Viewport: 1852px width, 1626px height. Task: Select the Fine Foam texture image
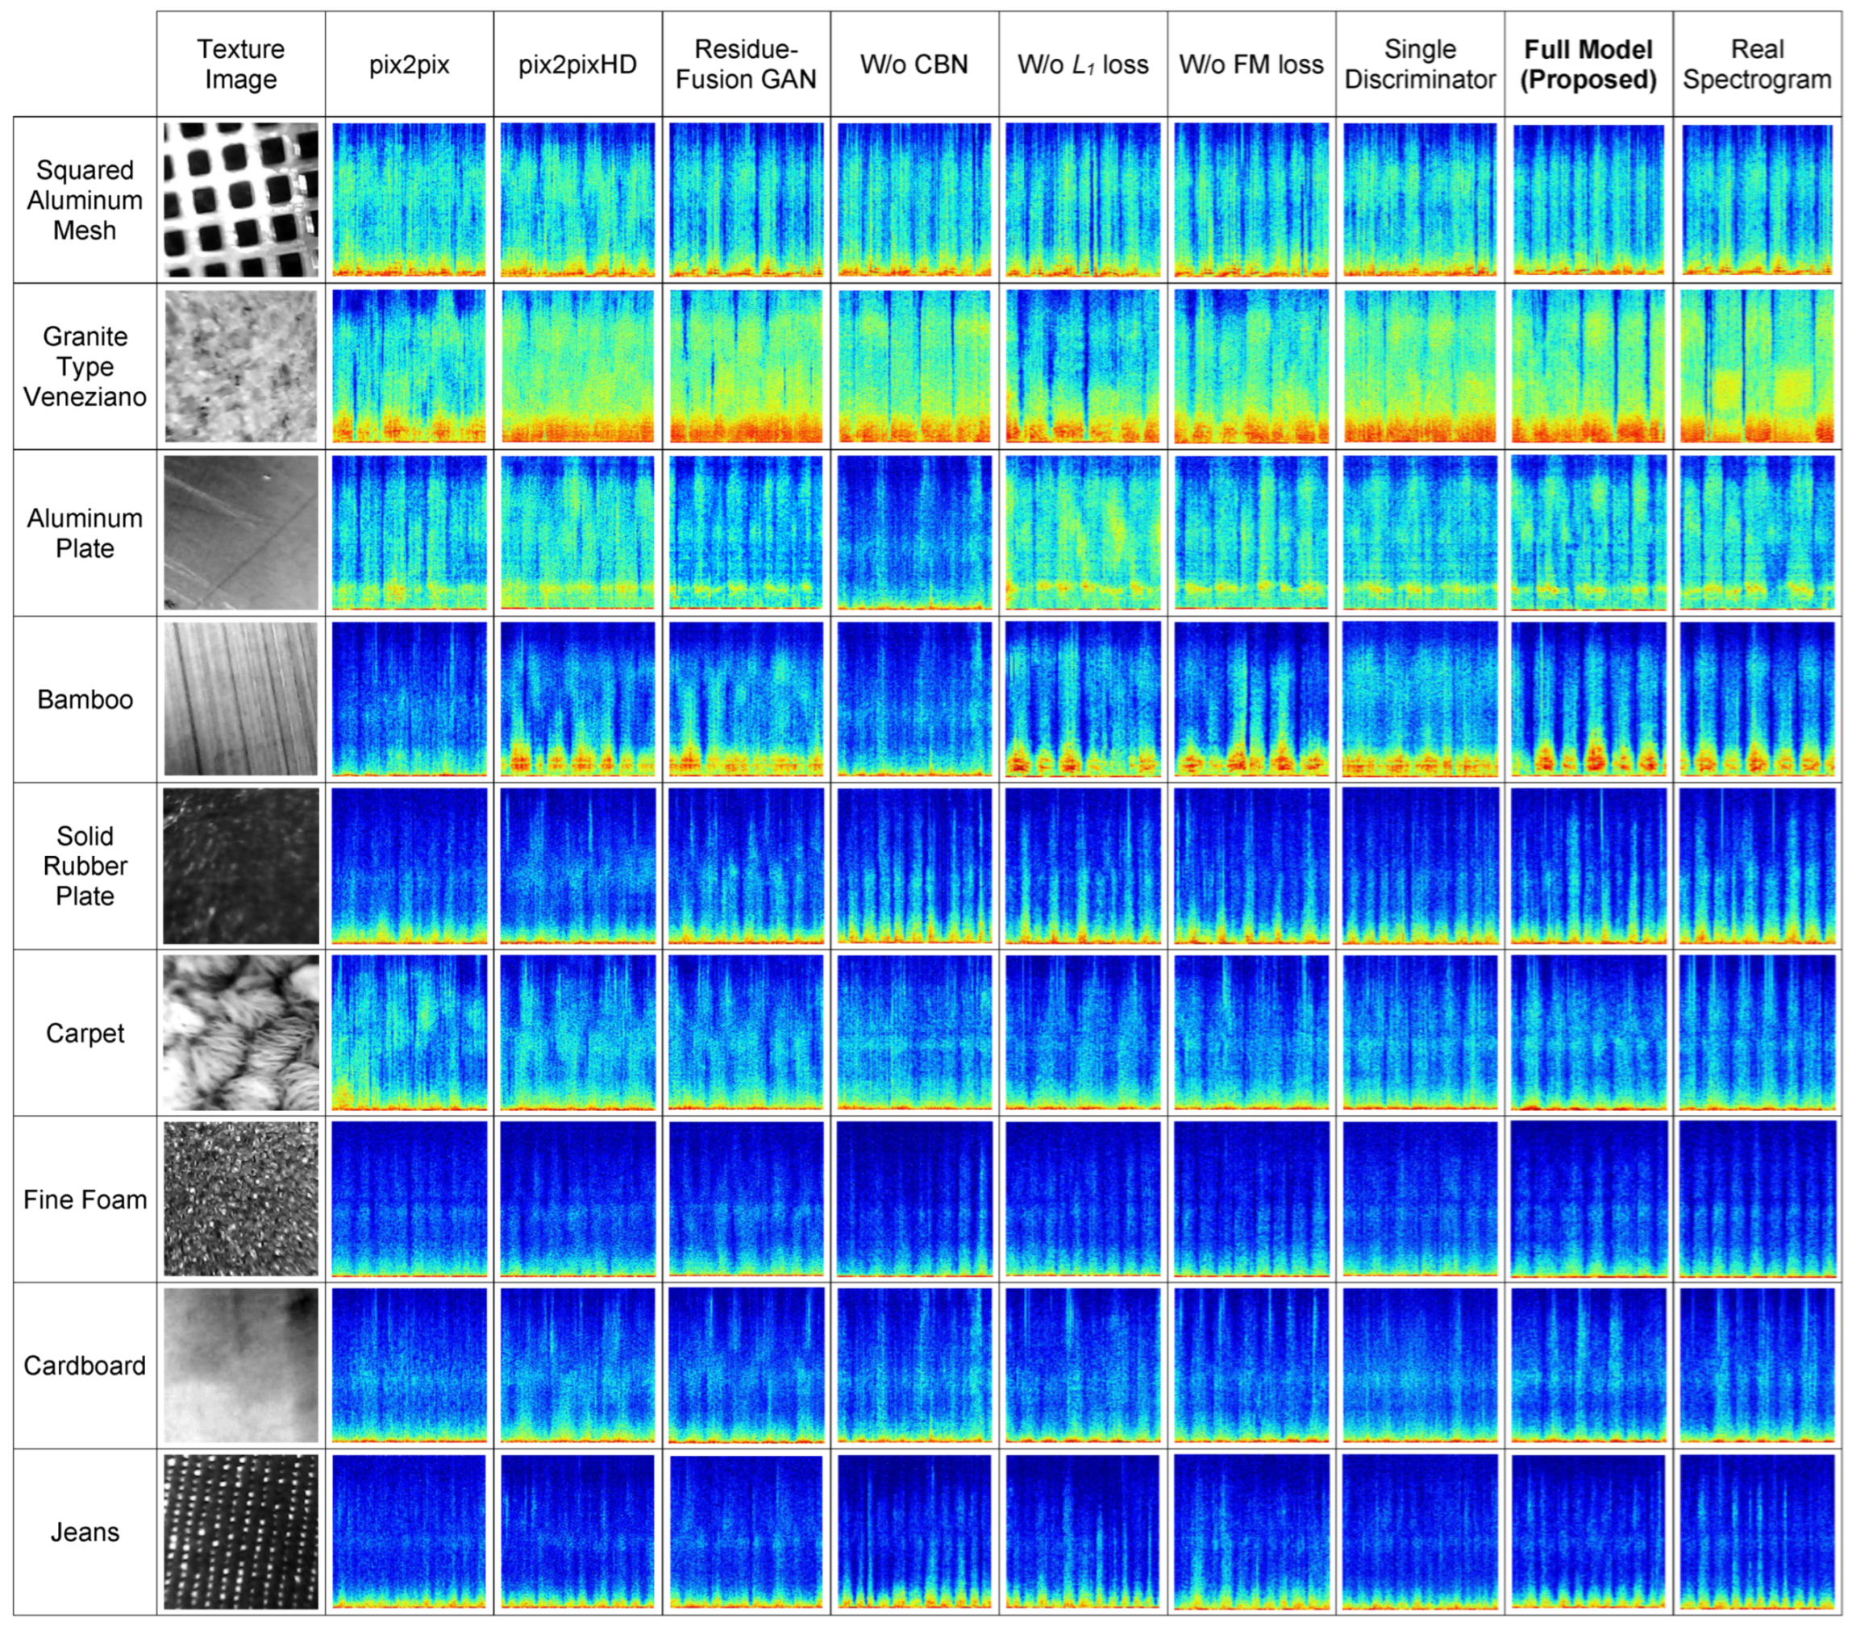(x=241, y=1199)
